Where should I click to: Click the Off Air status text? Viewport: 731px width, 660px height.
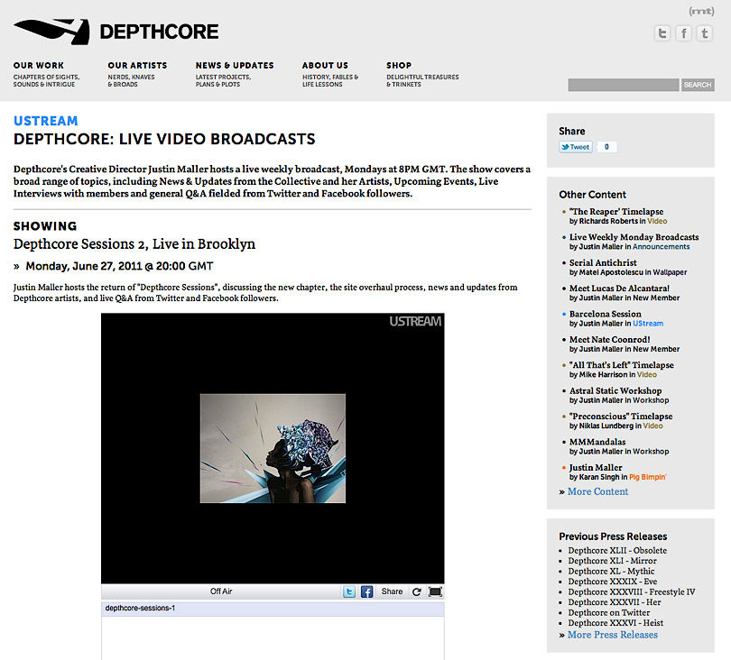click(221, 591)
